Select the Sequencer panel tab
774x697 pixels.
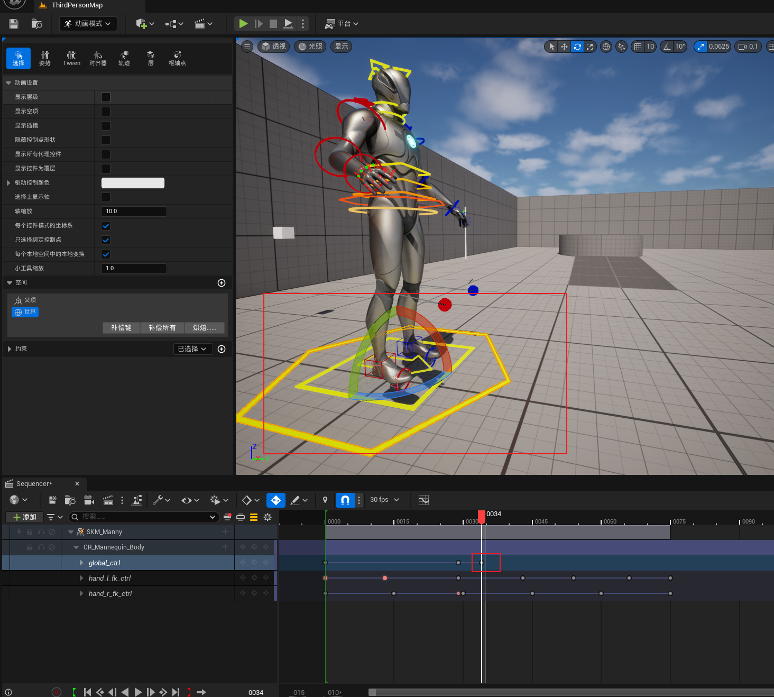point(34,484)
